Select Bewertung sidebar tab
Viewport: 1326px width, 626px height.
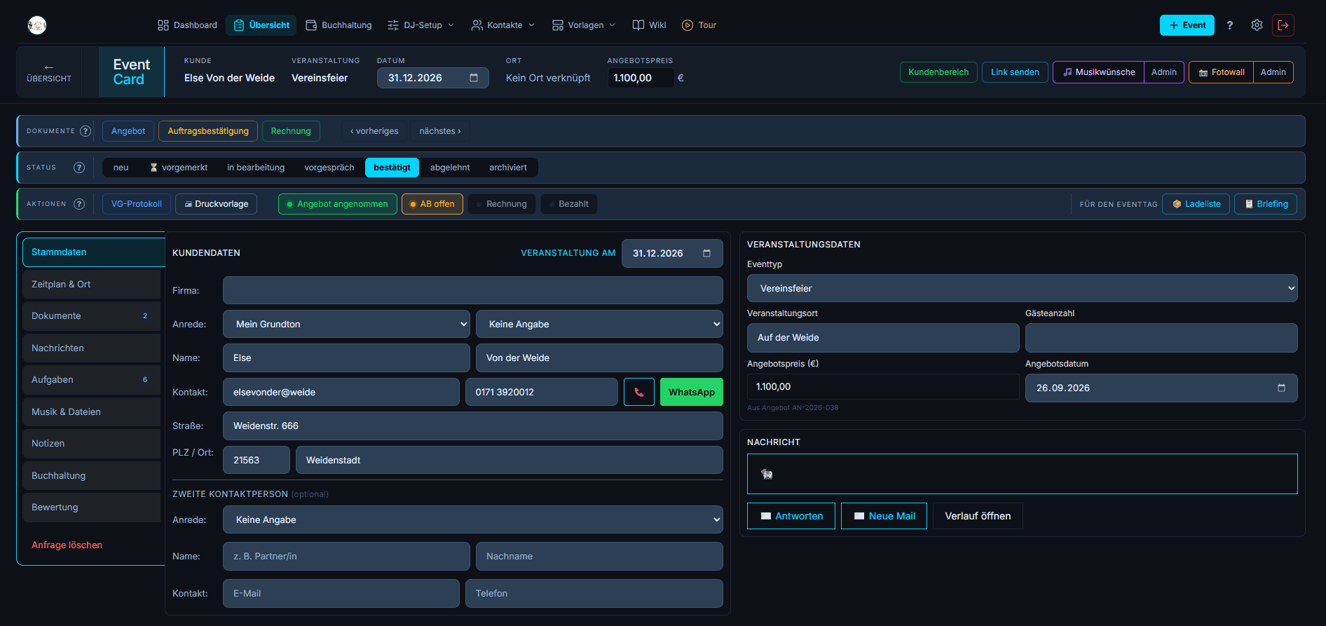(x=91, y=508)
